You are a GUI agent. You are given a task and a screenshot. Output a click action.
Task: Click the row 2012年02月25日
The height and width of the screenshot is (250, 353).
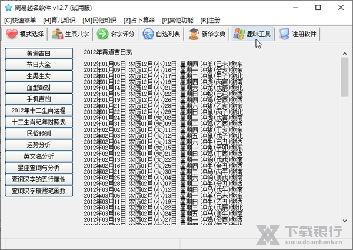tap(164, 178)
